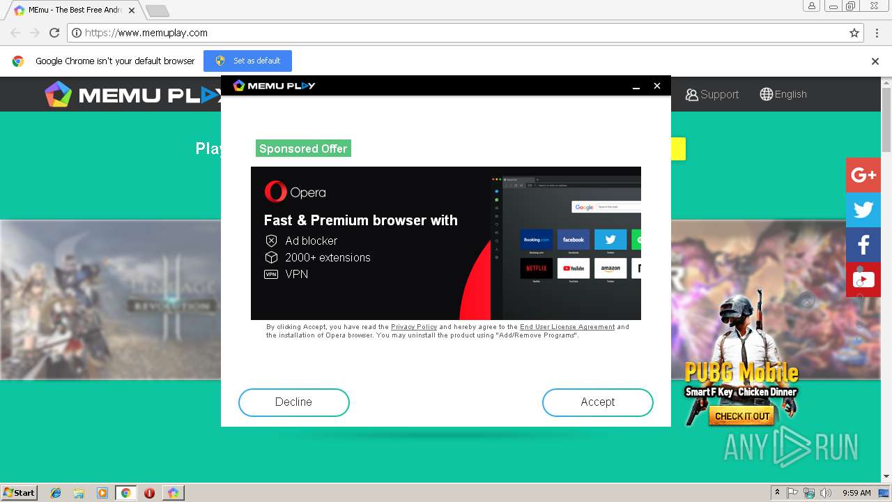Open the End User License Agreement link

567,327
